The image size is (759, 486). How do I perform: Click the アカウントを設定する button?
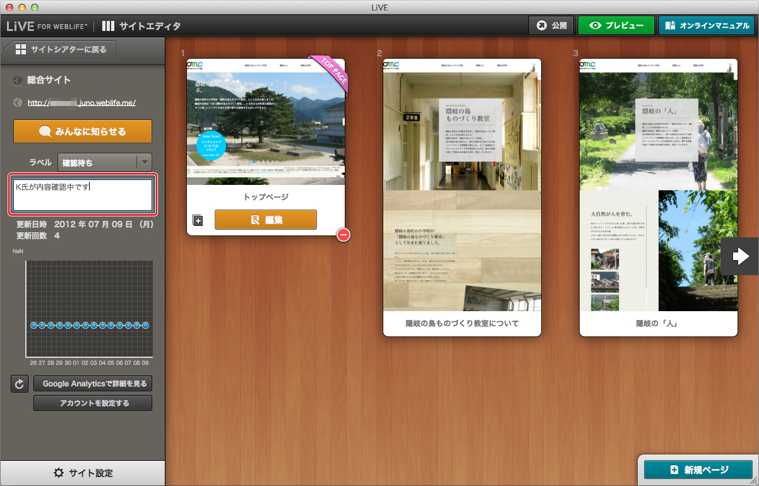click(93, 403)
